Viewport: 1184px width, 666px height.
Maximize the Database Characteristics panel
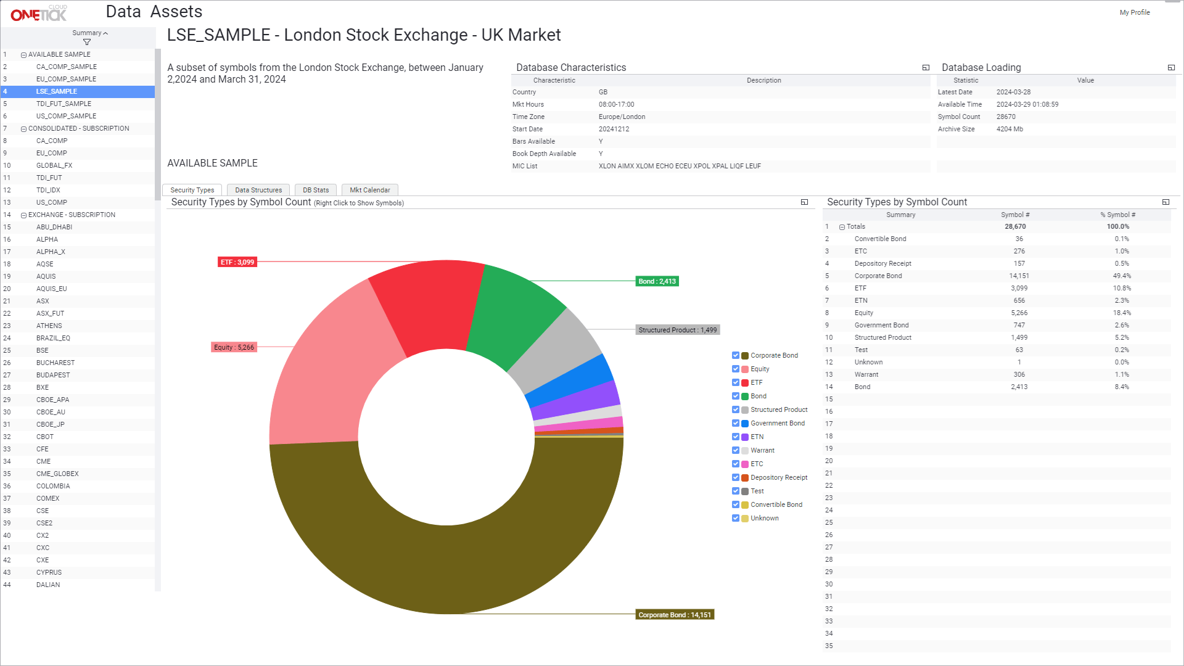[x=926, y=68]
